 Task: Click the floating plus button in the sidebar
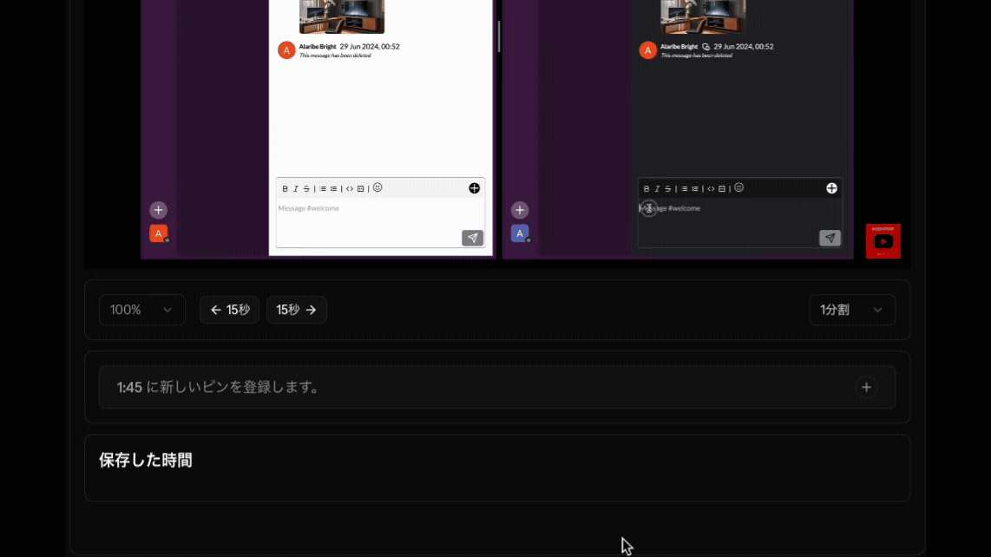coord(158,209)
